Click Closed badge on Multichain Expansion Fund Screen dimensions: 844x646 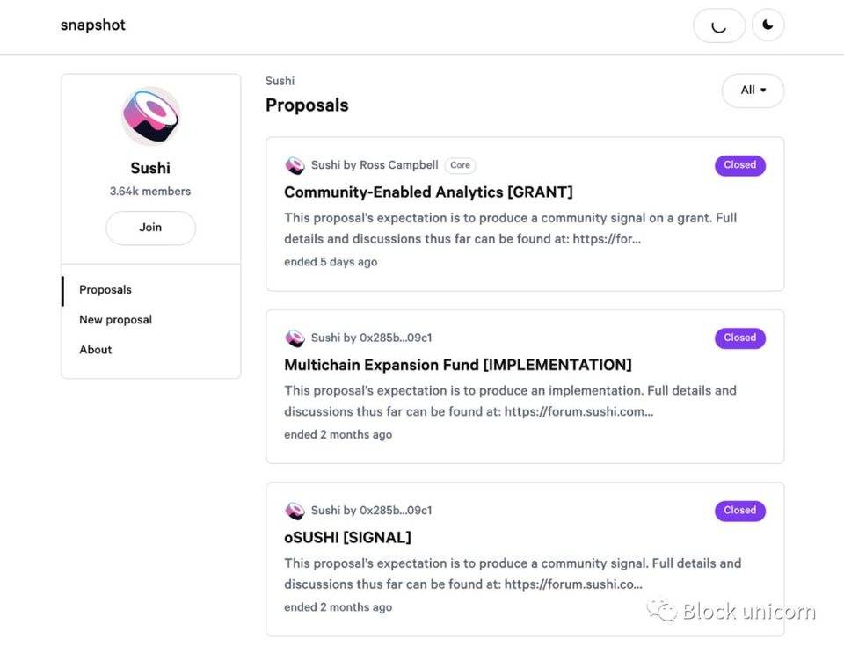click(740, 338)
